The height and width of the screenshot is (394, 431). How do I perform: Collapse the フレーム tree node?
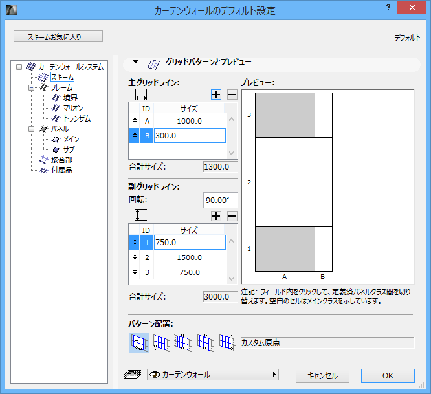point(31,87)
